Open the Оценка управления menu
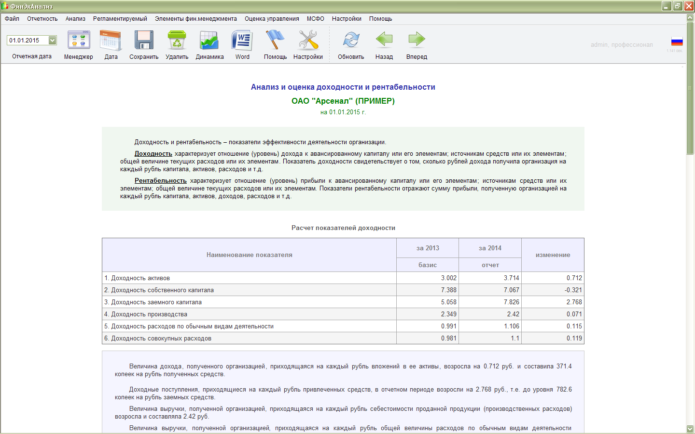 tap(272, 19)
